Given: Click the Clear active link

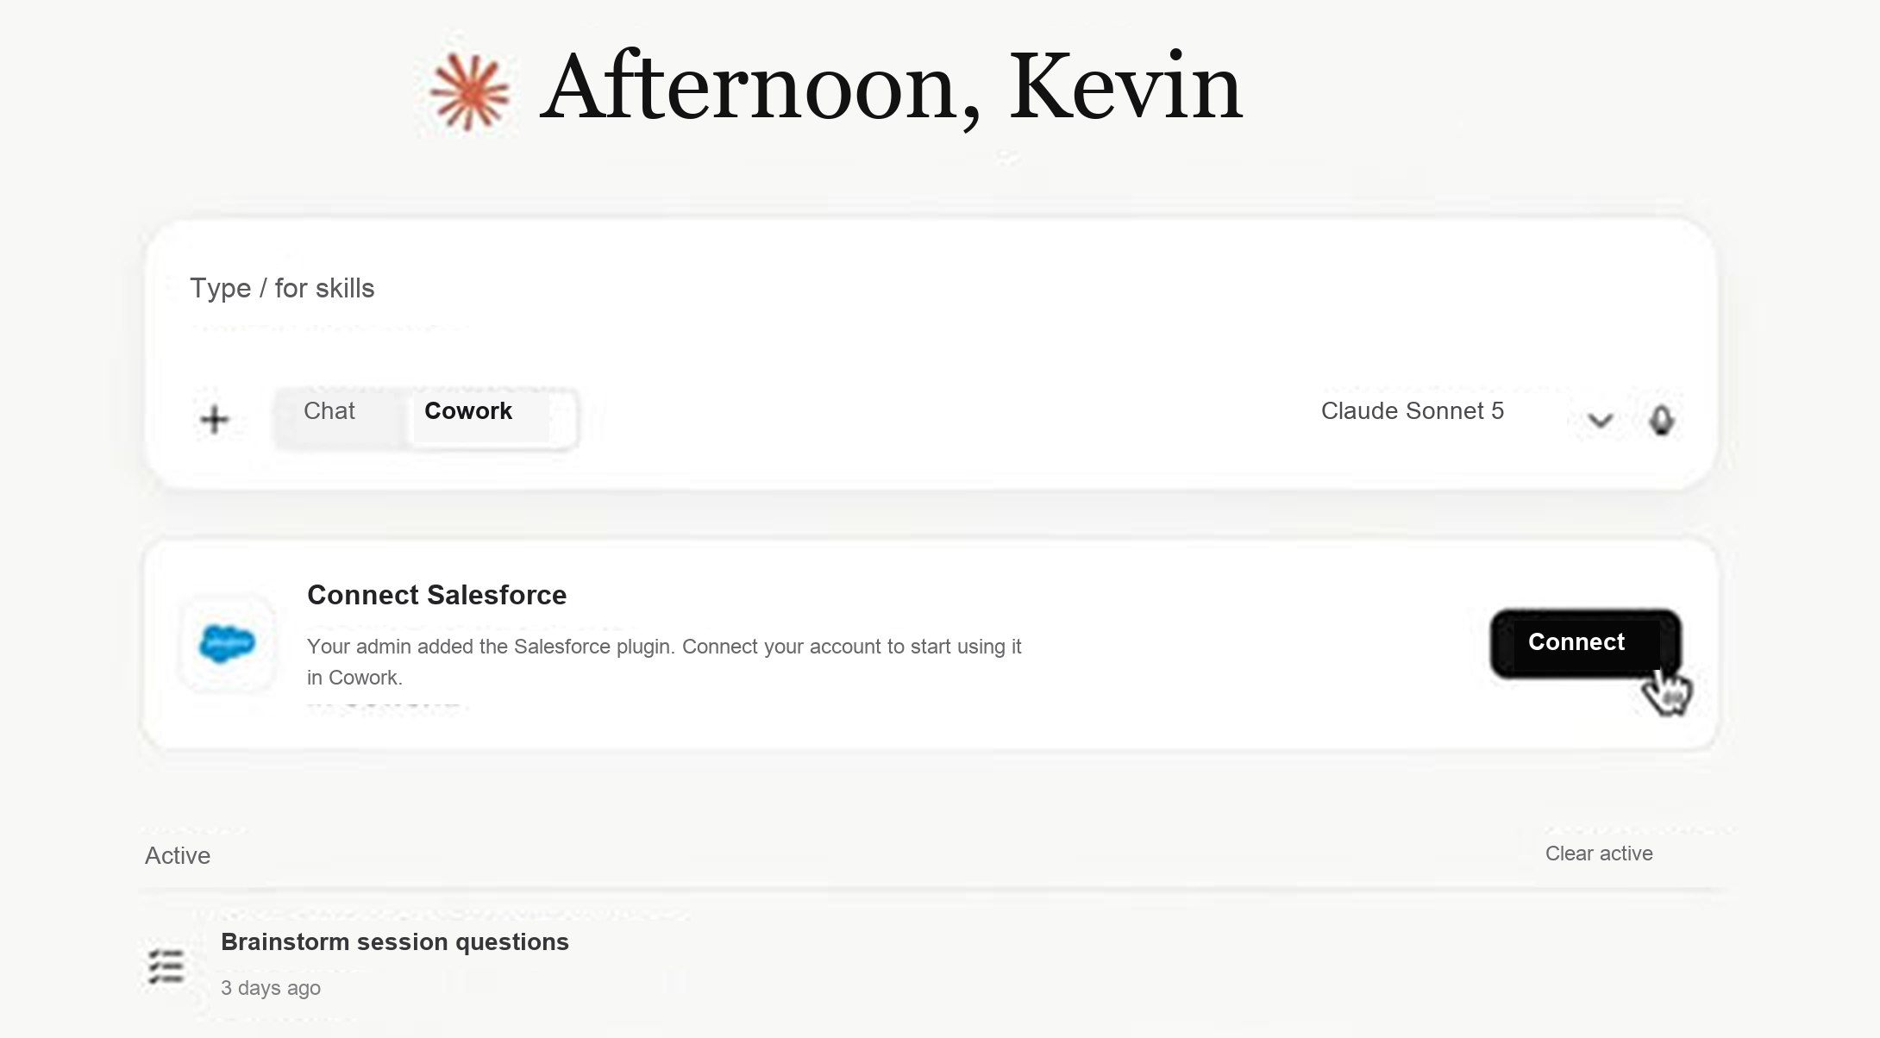Looking at the screenshot, I should coord(1599,854).
